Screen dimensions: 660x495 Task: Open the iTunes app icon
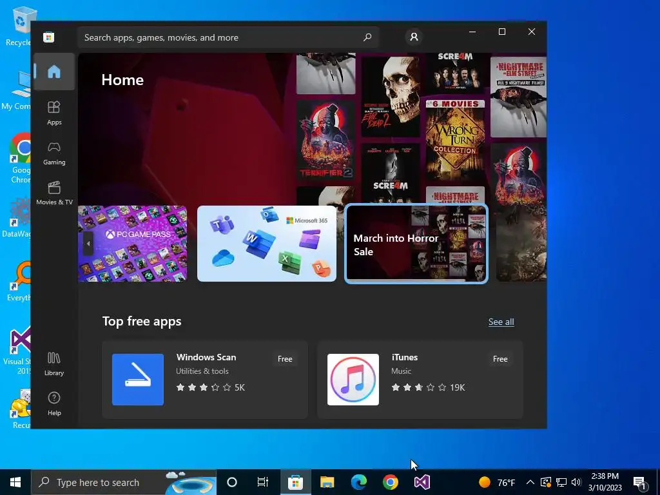click(353, 380)
